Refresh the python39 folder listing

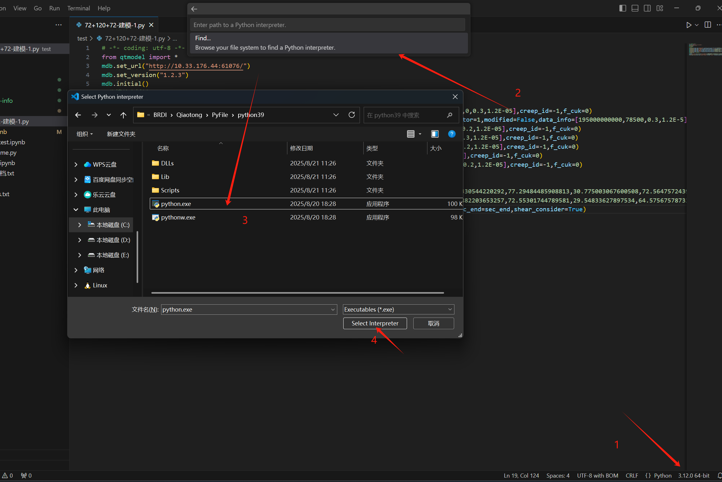[x=352, y=115]
